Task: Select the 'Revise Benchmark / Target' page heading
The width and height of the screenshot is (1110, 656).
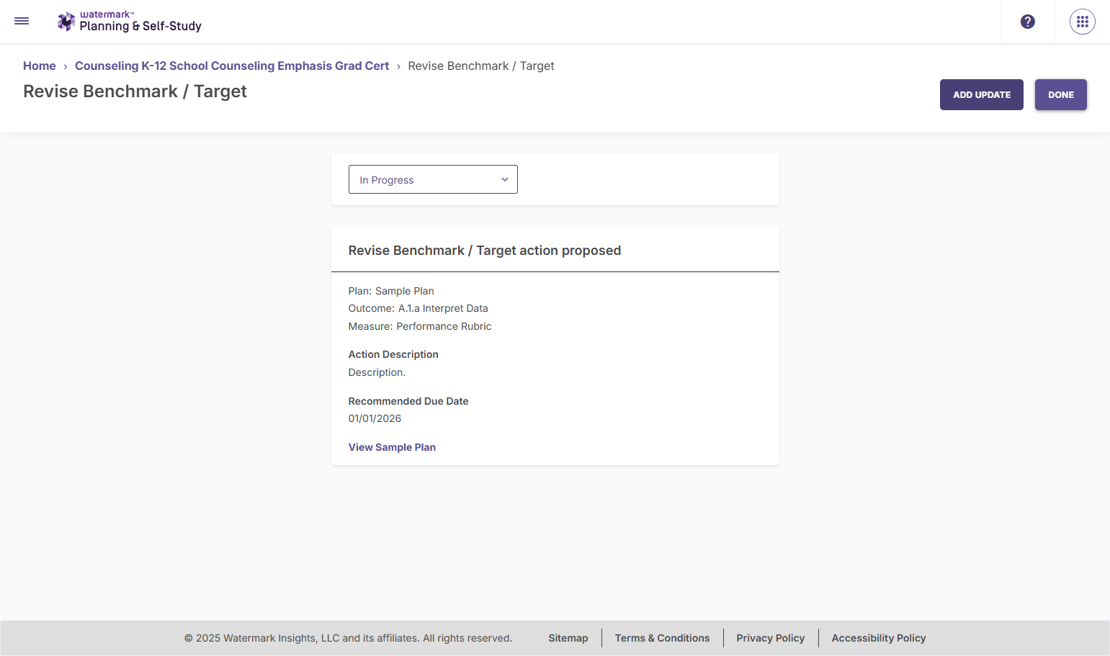Action: click(135, 91)
